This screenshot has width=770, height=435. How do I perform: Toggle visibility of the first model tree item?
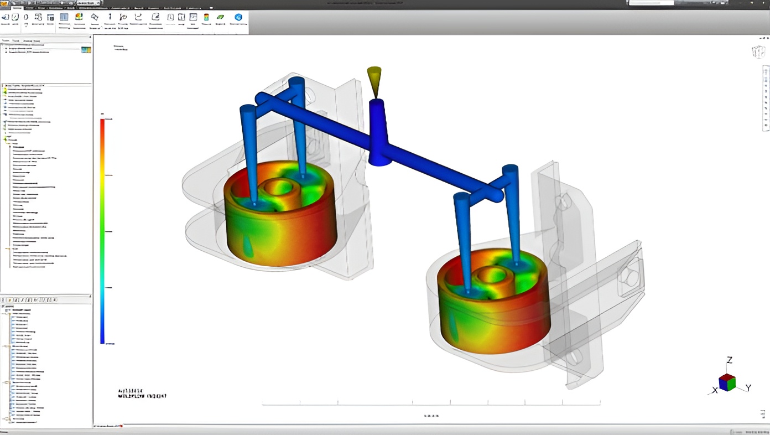6,48
